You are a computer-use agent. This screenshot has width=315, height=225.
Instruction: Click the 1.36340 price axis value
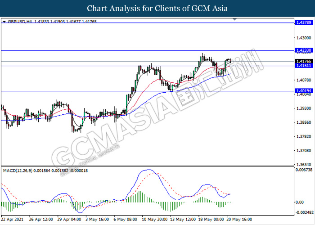[304, 165]
